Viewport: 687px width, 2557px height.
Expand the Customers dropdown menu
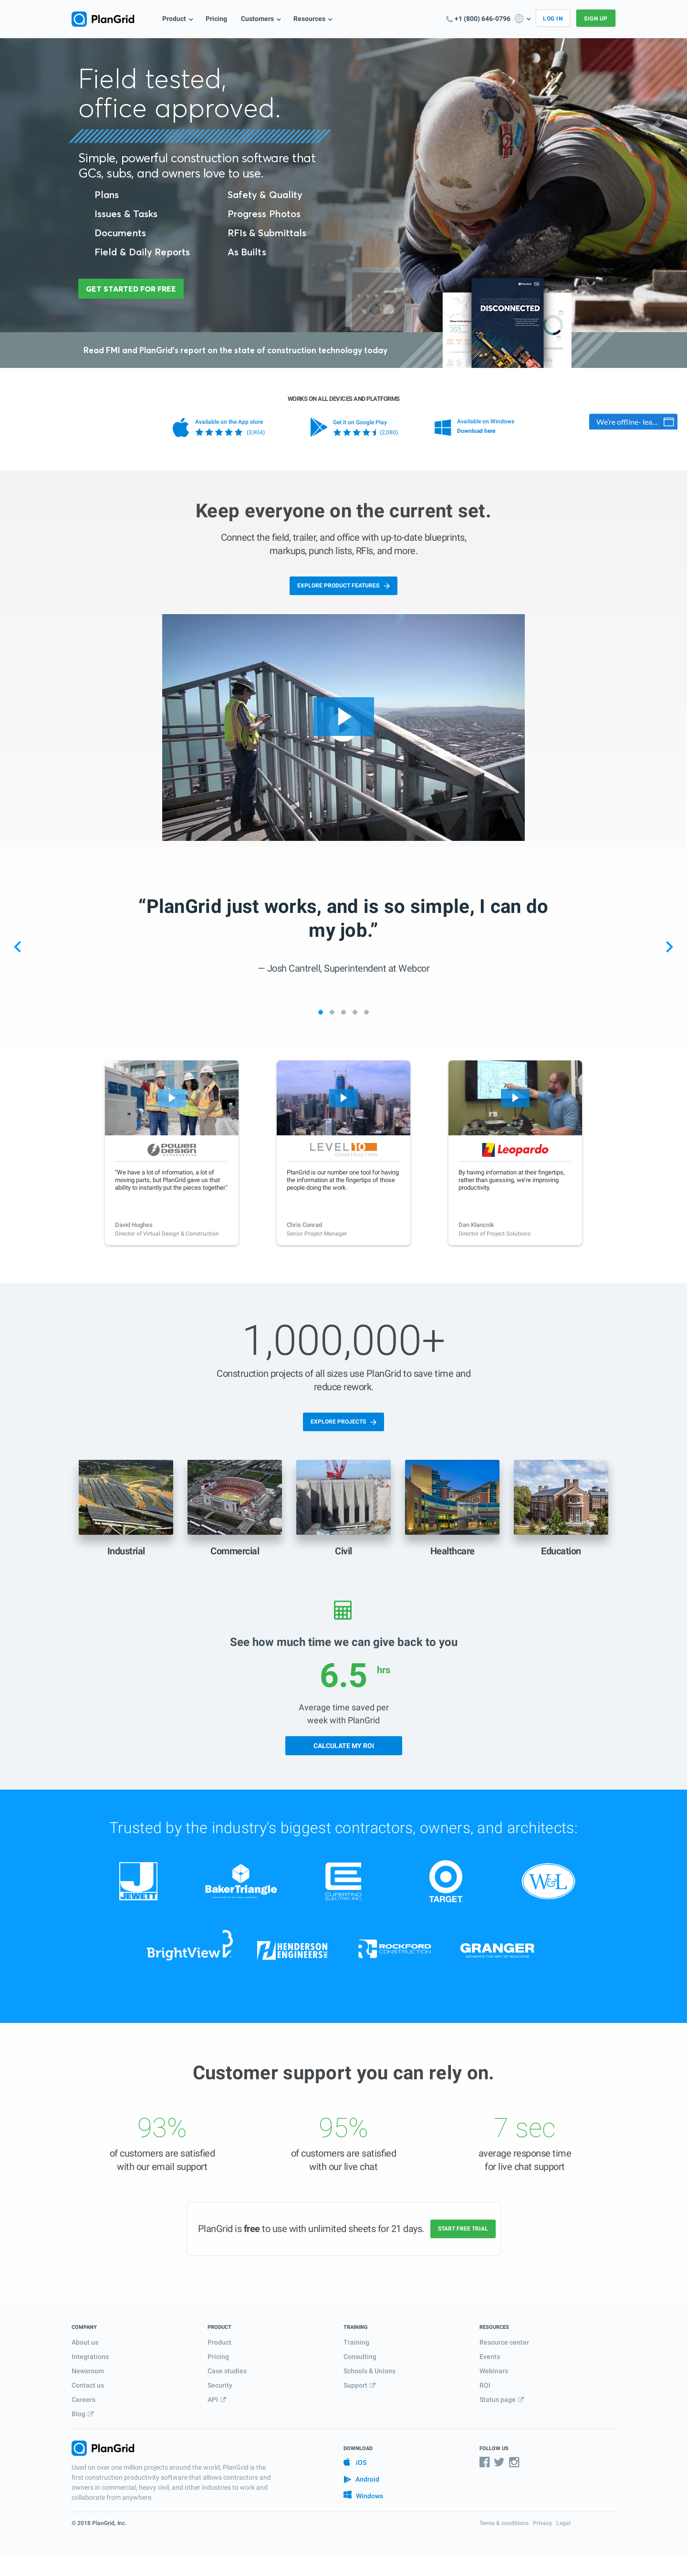point(260,19)
